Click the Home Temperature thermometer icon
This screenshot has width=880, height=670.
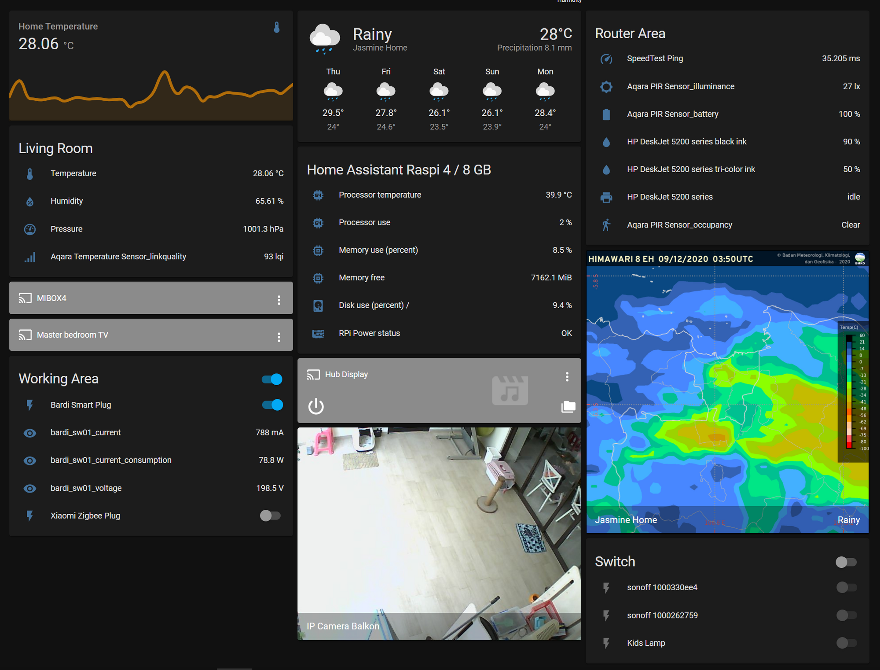[277, 27]
